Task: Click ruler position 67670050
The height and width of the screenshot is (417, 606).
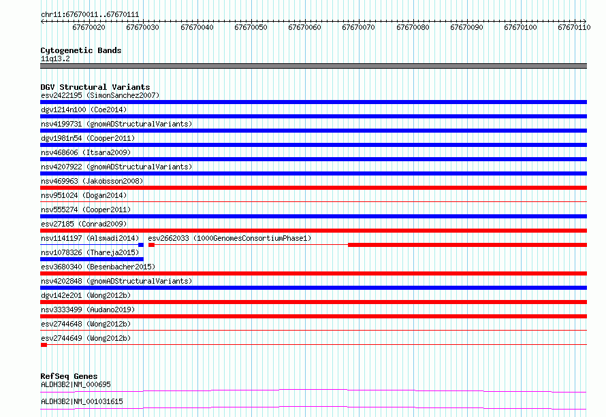Action: pyautogui.click(x=251, y=27)
